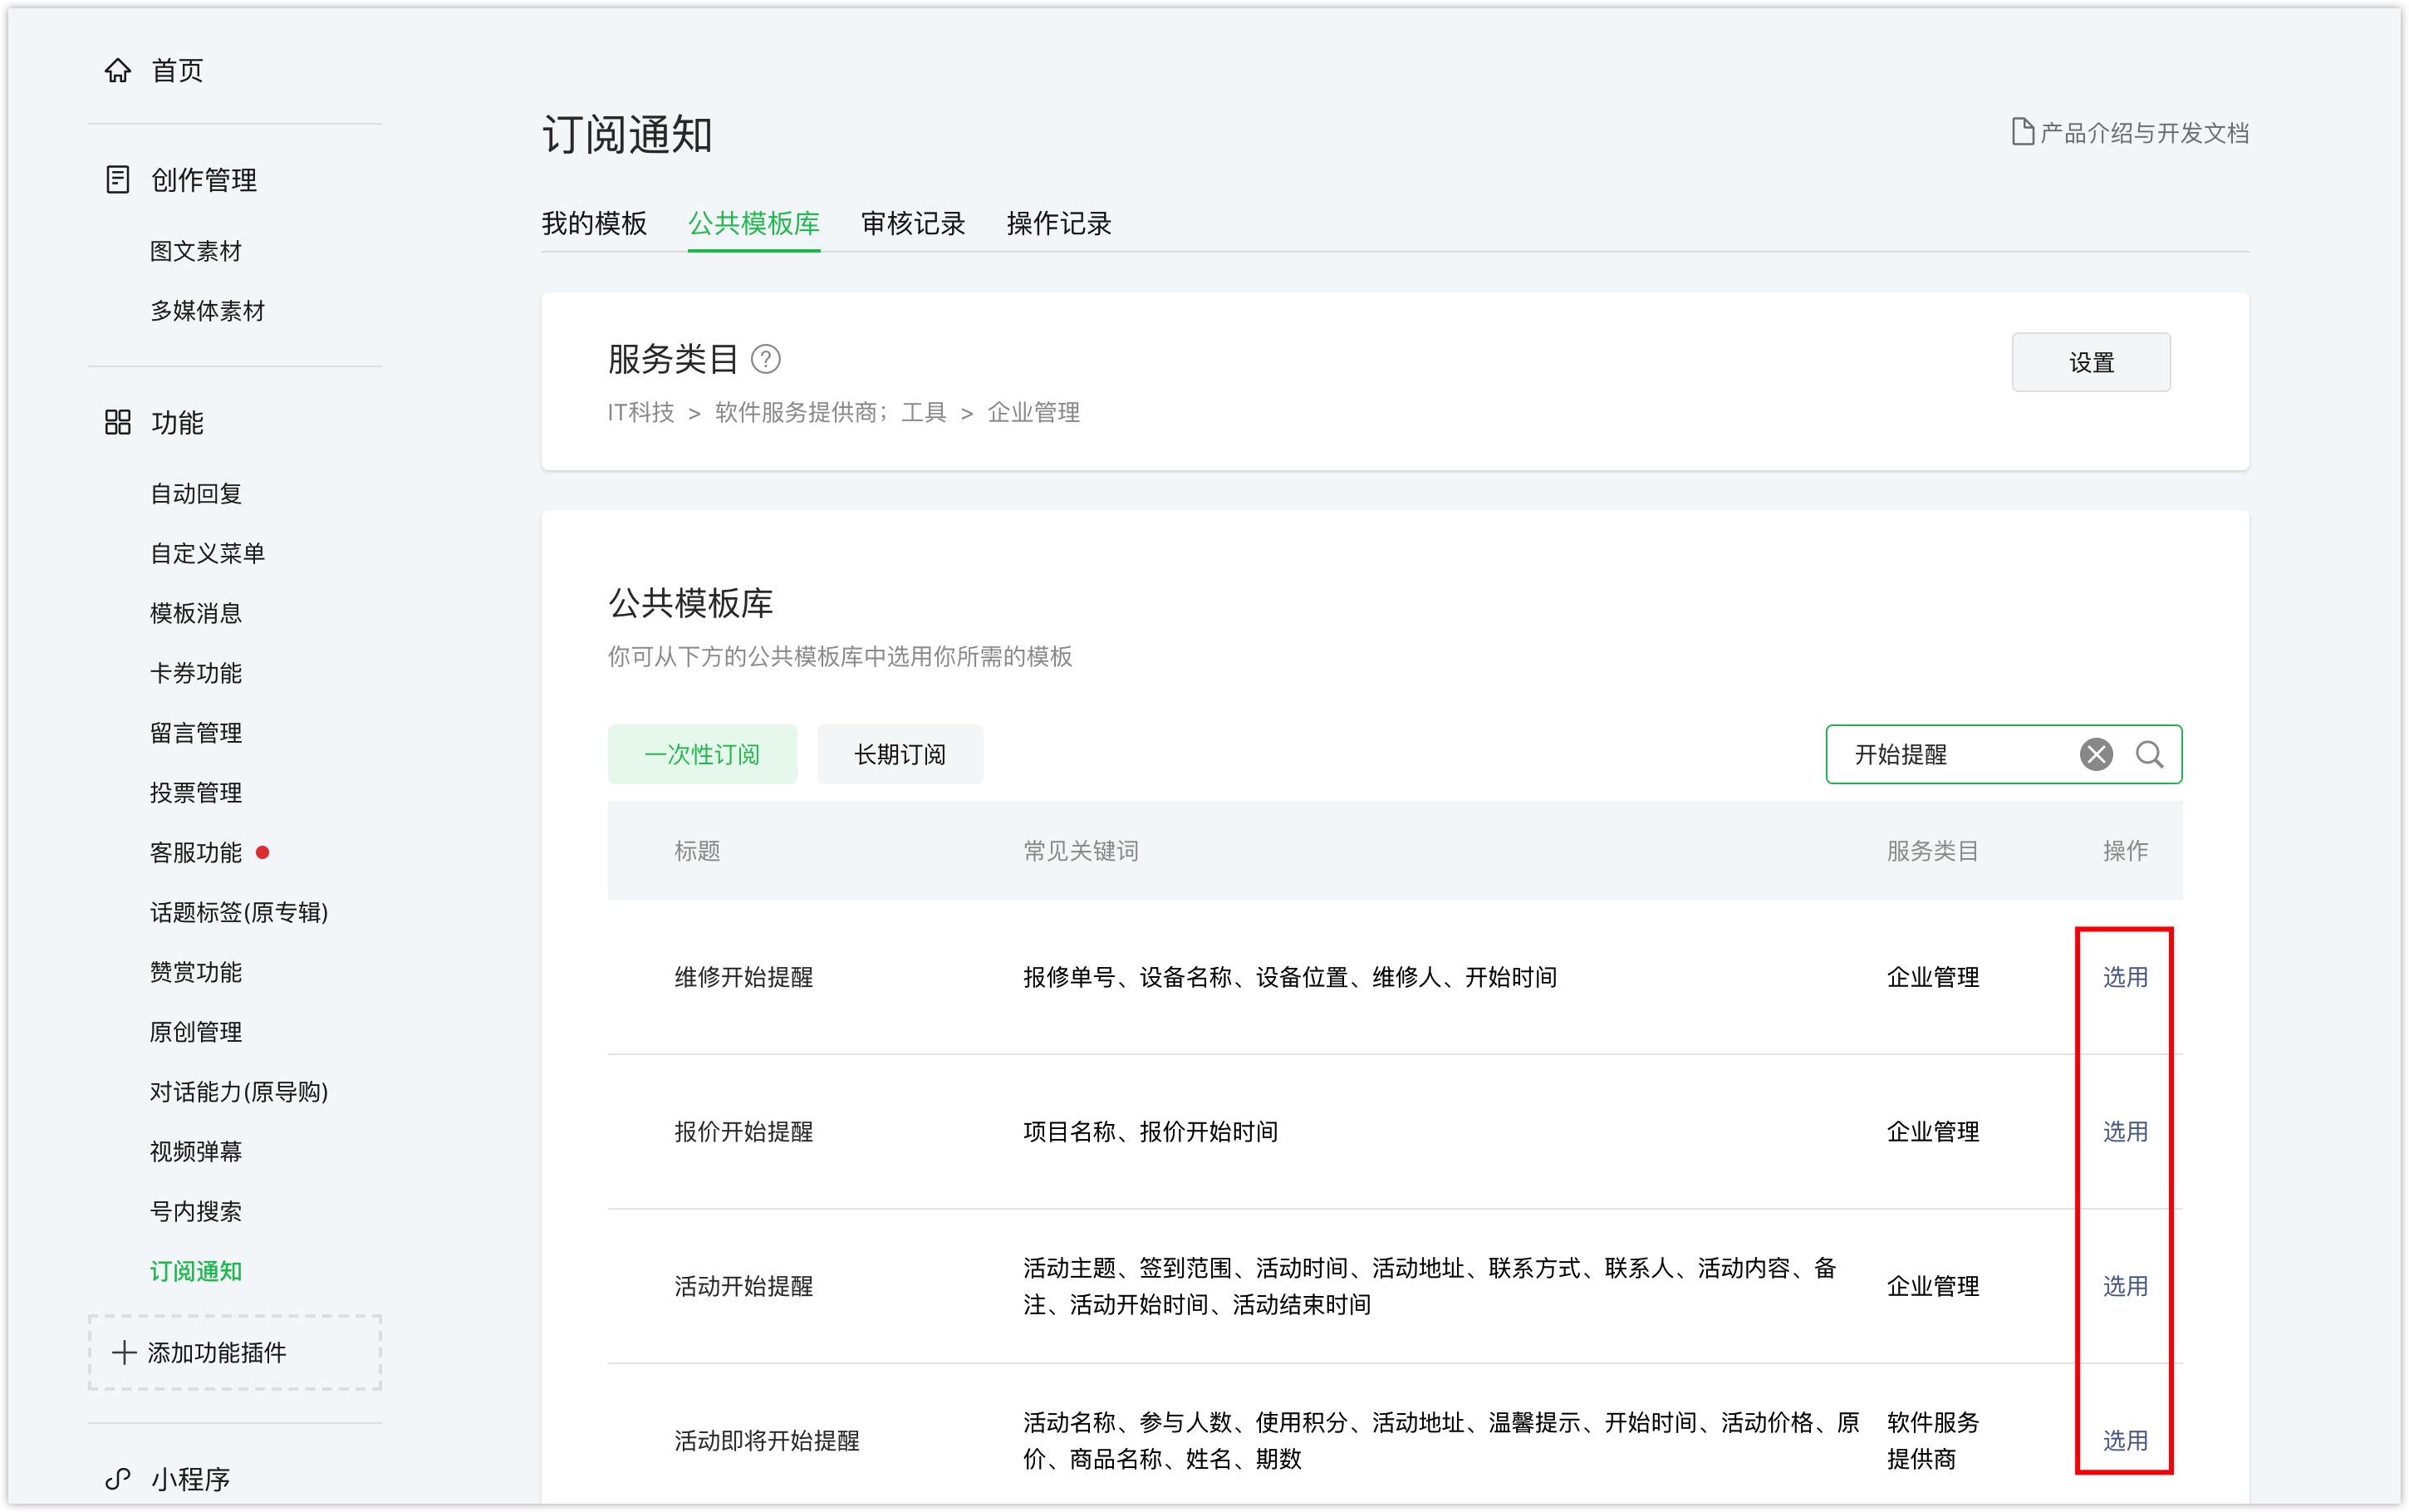Click the 小程序 section heading
The height and width of the screenshot is (1512, 2409).
point(190,1478)
